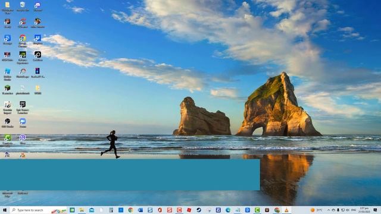Open the notification center icon
This screenshot has width=381, height=214.
[x=375, y=210]
